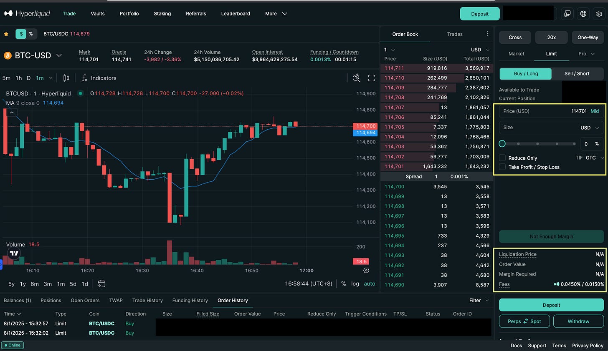Open chart axis settings gear
This screenshot has width=608, height=351.
366,271
